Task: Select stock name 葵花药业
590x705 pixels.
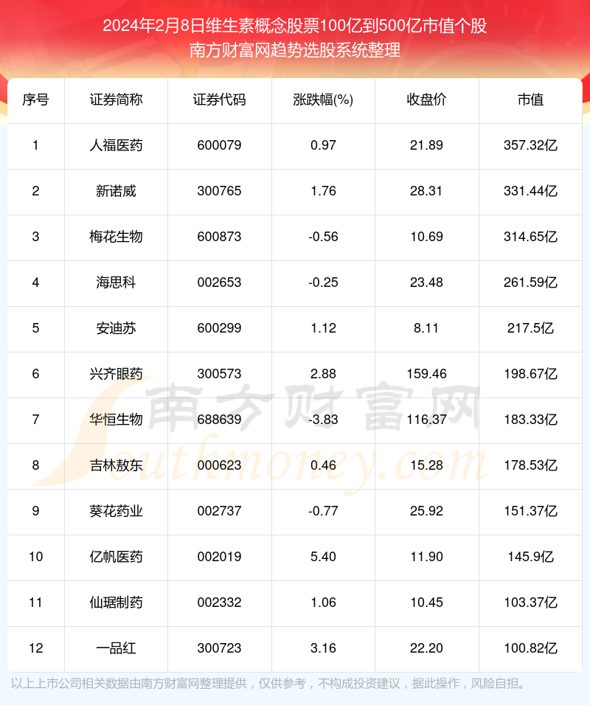Action: (116, 511)
